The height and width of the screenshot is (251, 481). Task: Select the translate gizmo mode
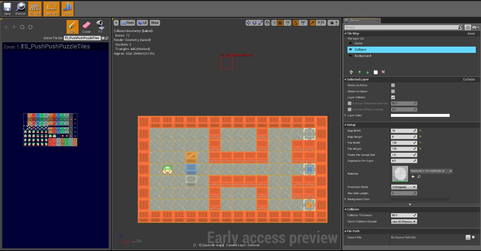pos(248,23)
